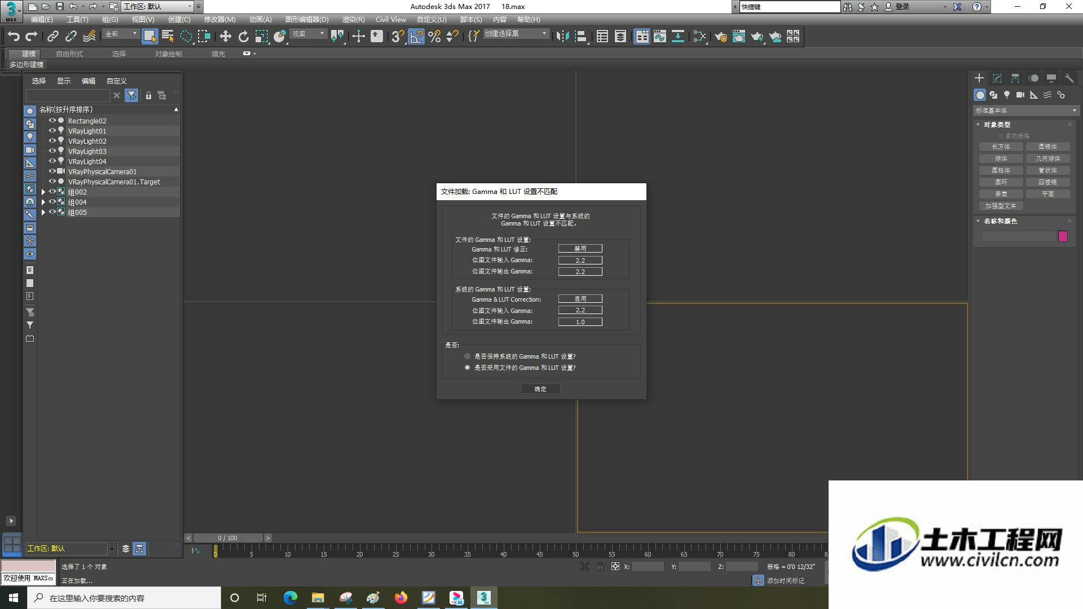Open the Render Setup teapot icon
1083x609 pixels.
721,37
